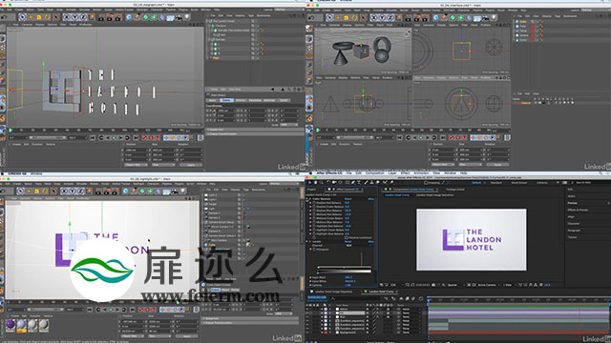The width and height of the screenshot is (611, 343).
Task: Open the Effects & Presets panel
Action: tap(578, 210)
